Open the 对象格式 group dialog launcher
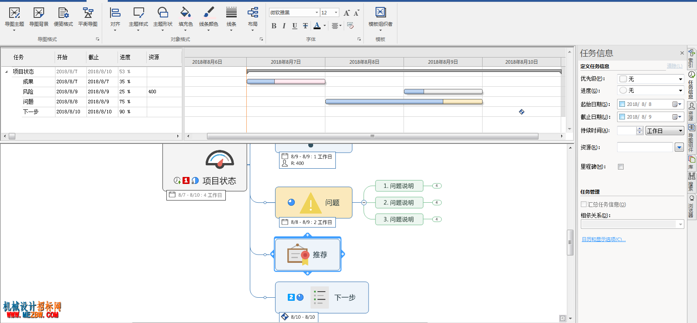This screenshot has height=323, width=697. click(x=261, y=39)
